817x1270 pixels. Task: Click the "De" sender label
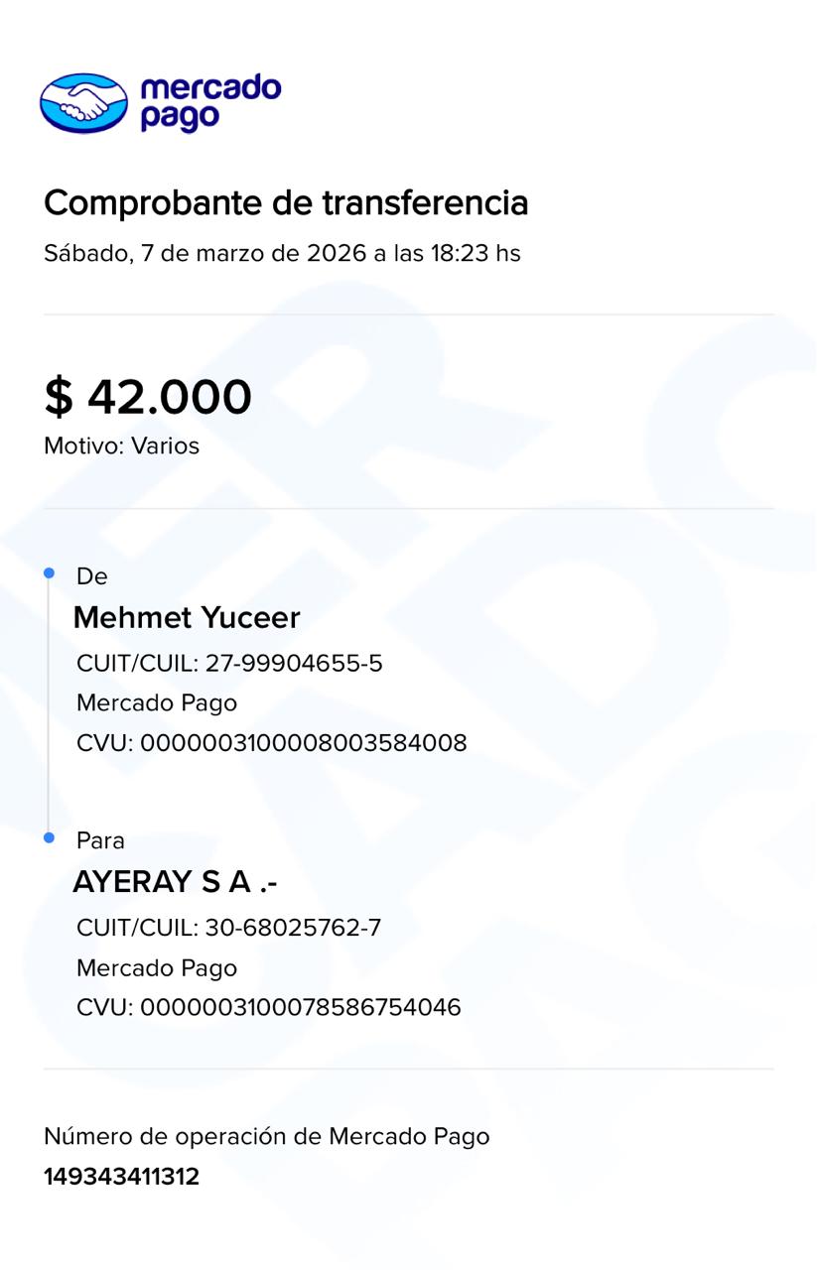click(91, 576)
